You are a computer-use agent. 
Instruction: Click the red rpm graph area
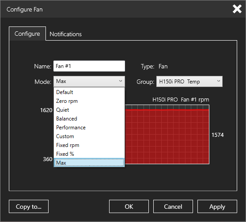[x=167, y=136]
